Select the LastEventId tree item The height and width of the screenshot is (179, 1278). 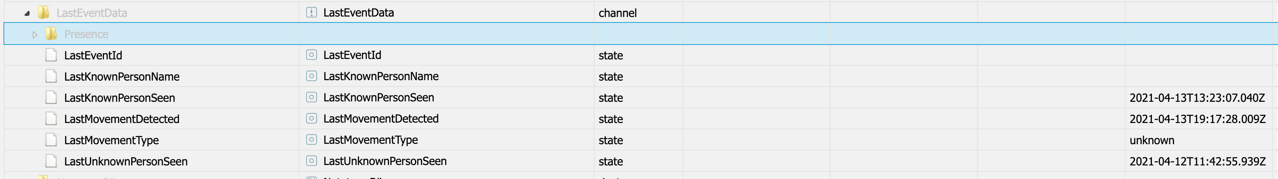[x=93, y=56]
